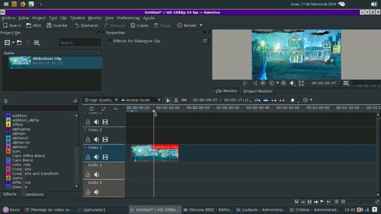The width and height of the screenshot is (381, 214).
Task: Click the fx icon in timeline header
Action: (x=115, y=109)
